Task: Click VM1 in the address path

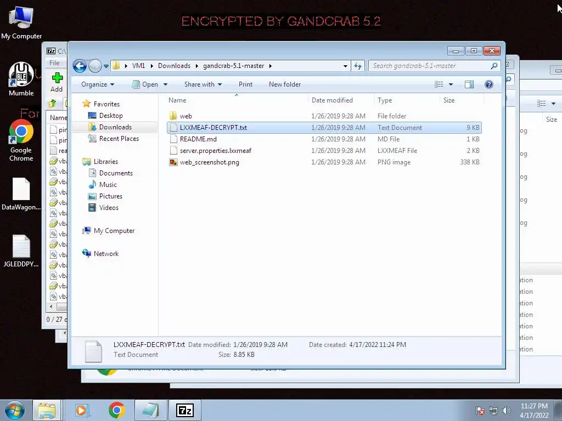Action: tap(138, 66)
